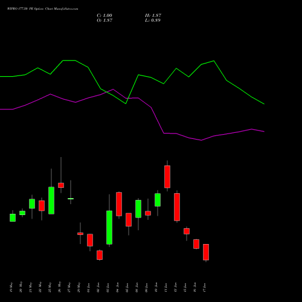
Task: Click the 17 Jun last red candlestick
Action: click(x=206, y=252)
